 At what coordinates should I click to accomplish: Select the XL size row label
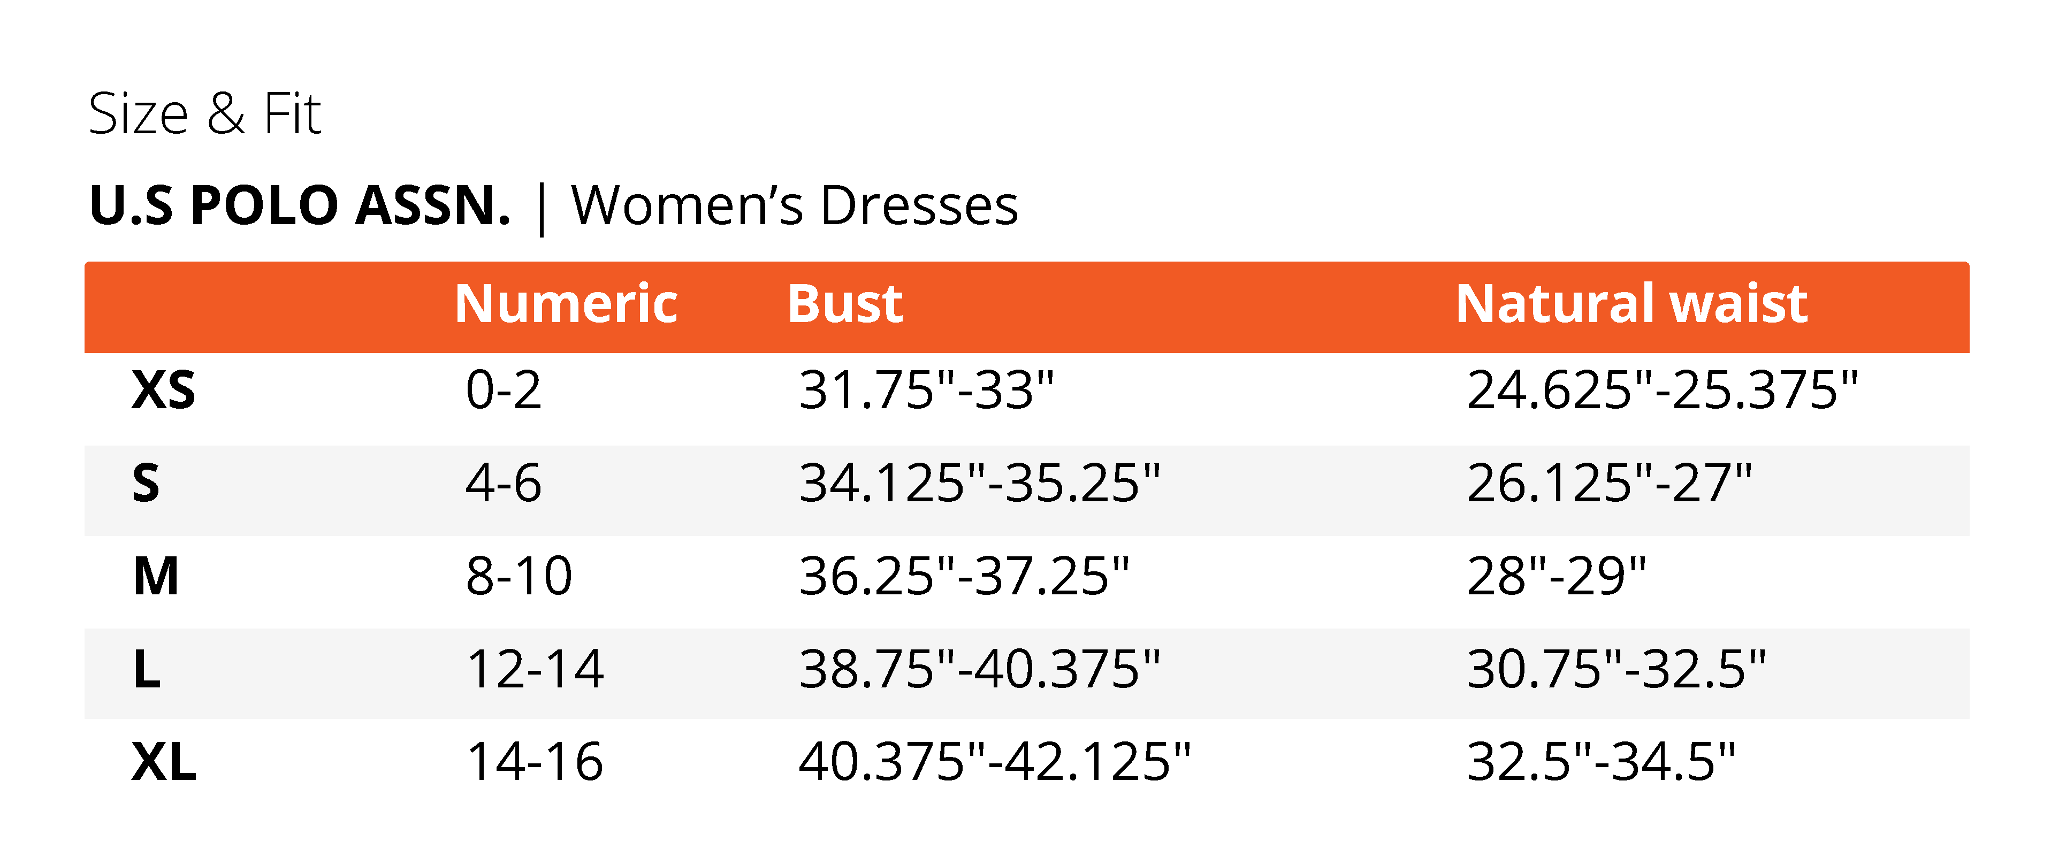164,762
